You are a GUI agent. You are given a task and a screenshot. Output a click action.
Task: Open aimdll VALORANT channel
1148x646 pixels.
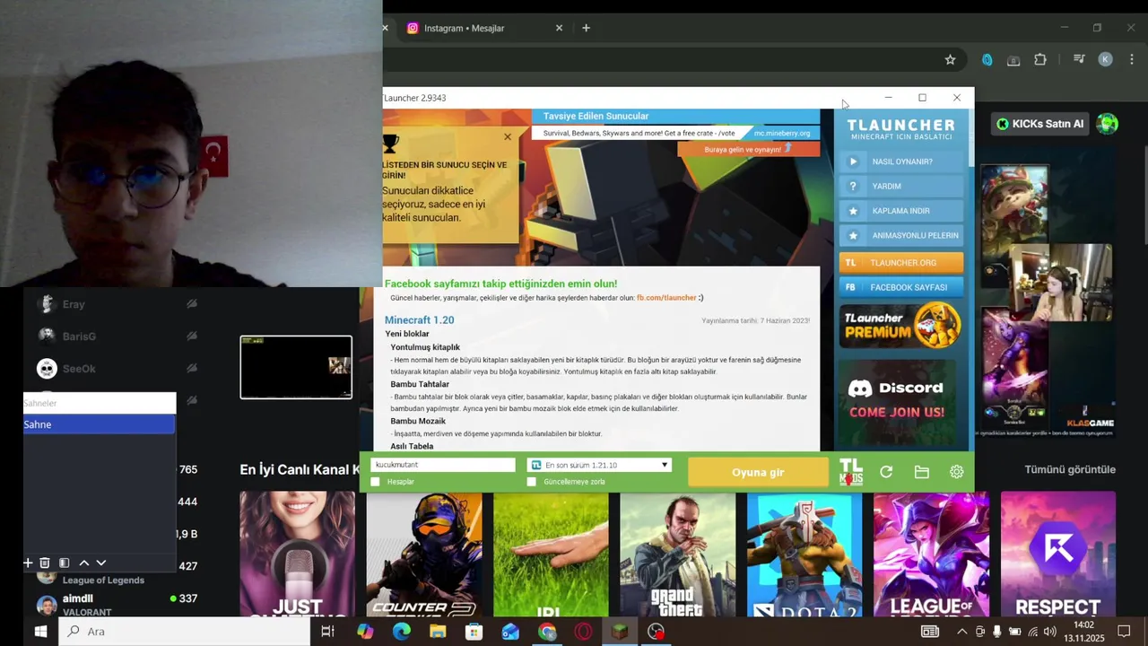[117, 605]
